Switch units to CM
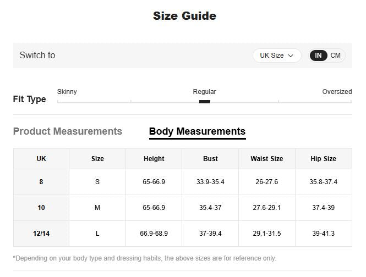The image size is (366, 277). coord(335,56)
